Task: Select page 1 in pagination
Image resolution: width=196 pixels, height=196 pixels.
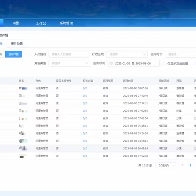Action: (190, 165)
